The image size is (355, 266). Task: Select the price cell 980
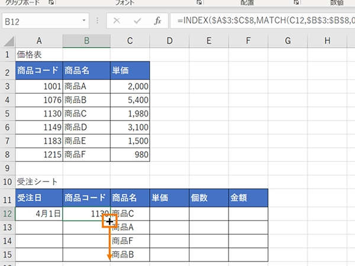tap(130, 155)
